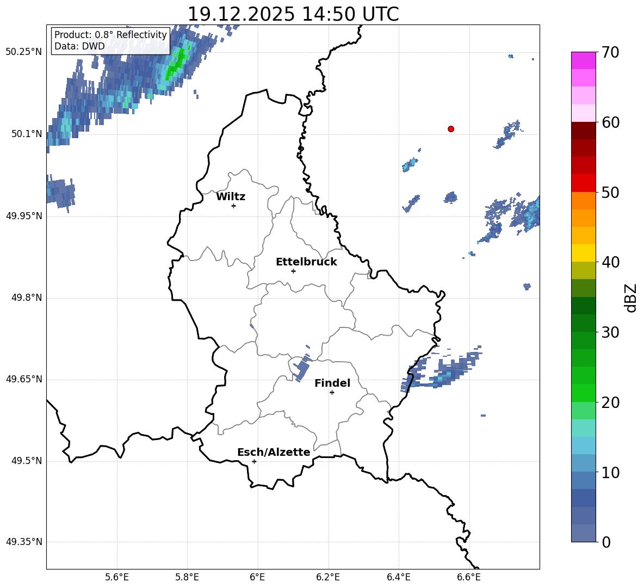Click the 50.25°N latitude tick label
Screen dimensions: 644x588
coord(24,52)
